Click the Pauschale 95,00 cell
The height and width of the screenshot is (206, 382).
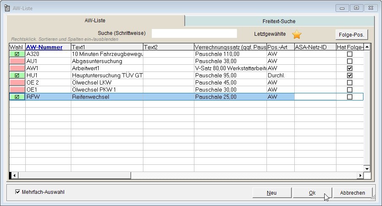tap(231, 75)
